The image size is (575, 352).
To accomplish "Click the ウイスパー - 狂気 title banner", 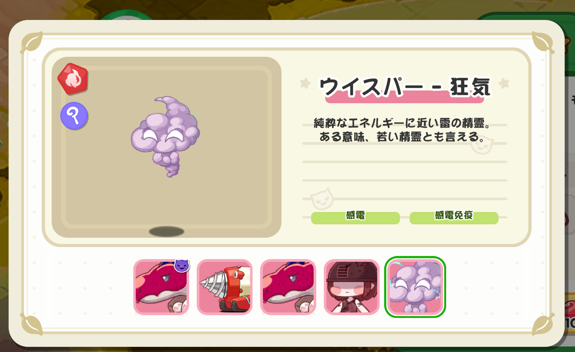I will click(405, 88).
